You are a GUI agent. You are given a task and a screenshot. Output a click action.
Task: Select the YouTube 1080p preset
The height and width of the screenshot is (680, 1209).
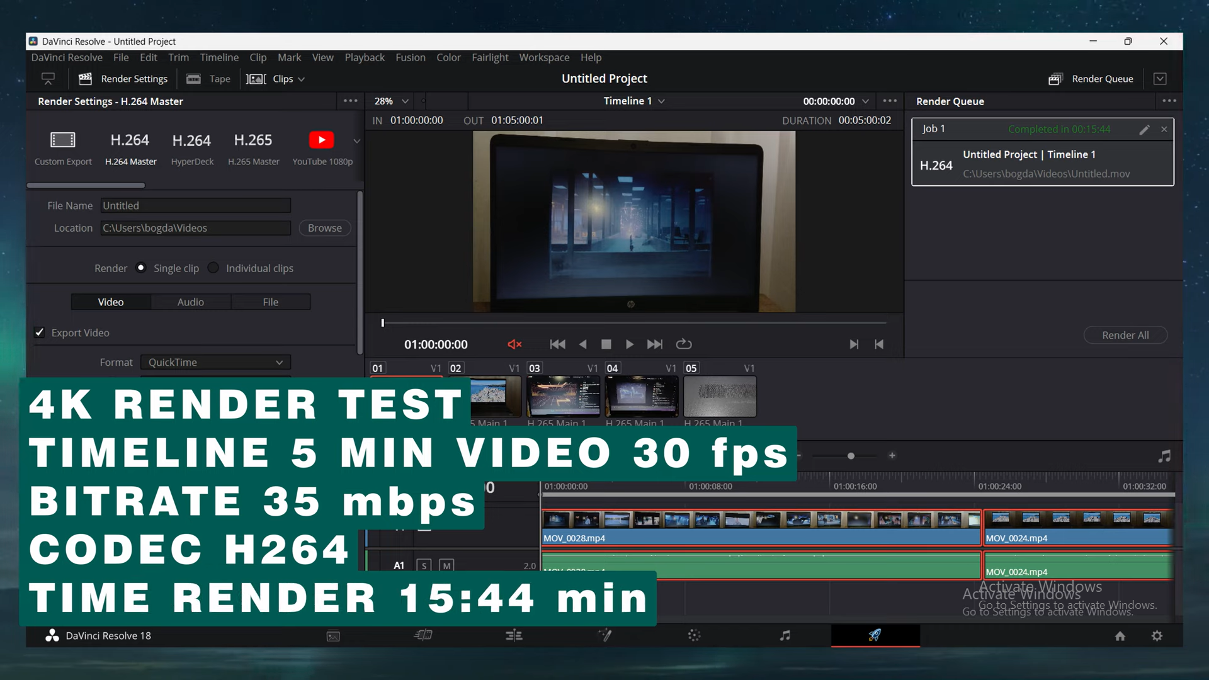322,148
